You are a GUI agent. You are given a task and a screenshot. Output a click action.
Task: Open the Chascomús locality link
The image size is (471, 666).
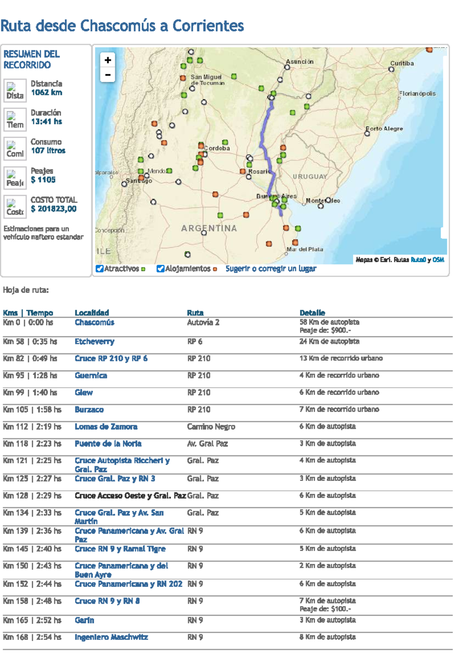(95, 322)
